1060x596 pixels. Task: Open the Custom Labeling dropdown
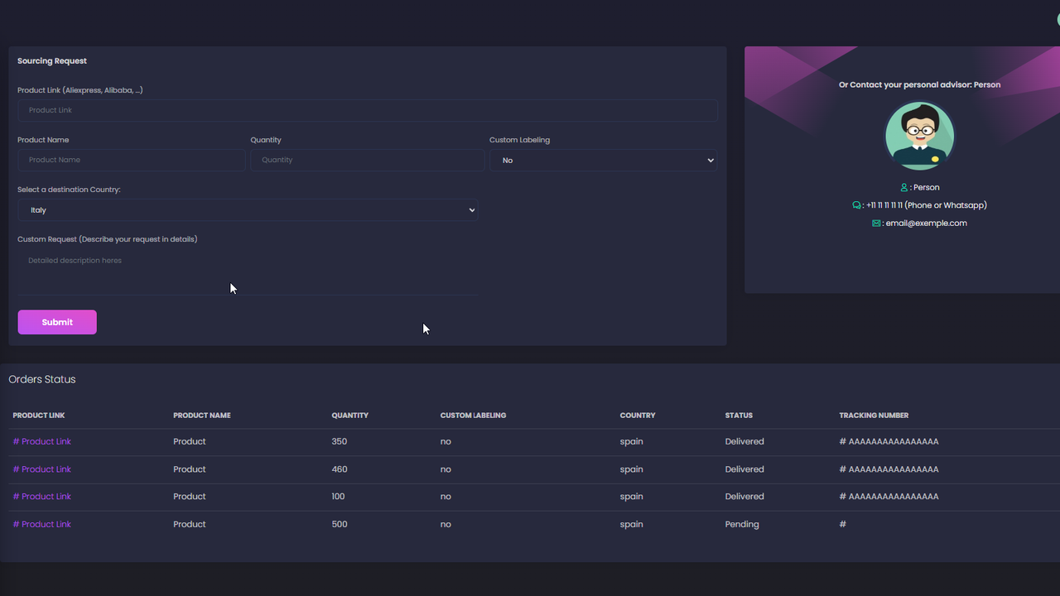coord(603,160)
